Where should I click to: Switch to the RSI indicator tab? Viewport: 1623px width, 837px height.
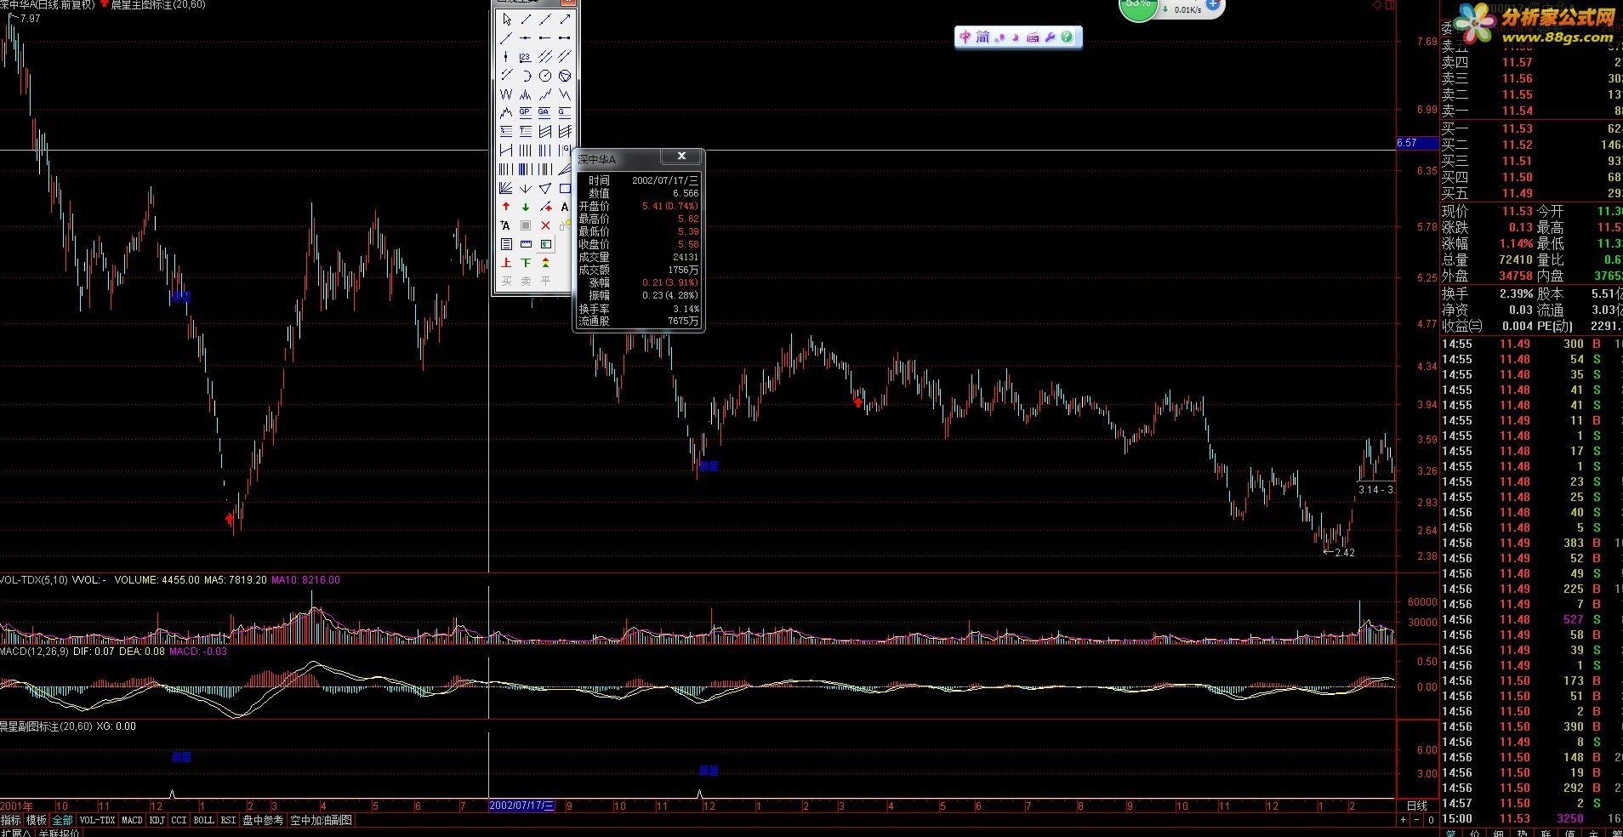(x=228, y=820)
